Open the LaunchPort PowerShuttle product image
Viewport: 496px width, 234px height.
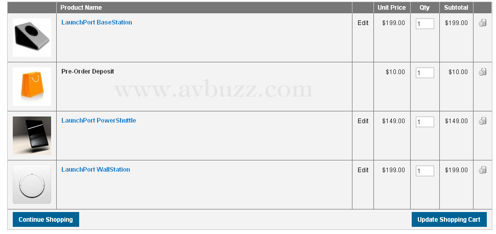32,135
